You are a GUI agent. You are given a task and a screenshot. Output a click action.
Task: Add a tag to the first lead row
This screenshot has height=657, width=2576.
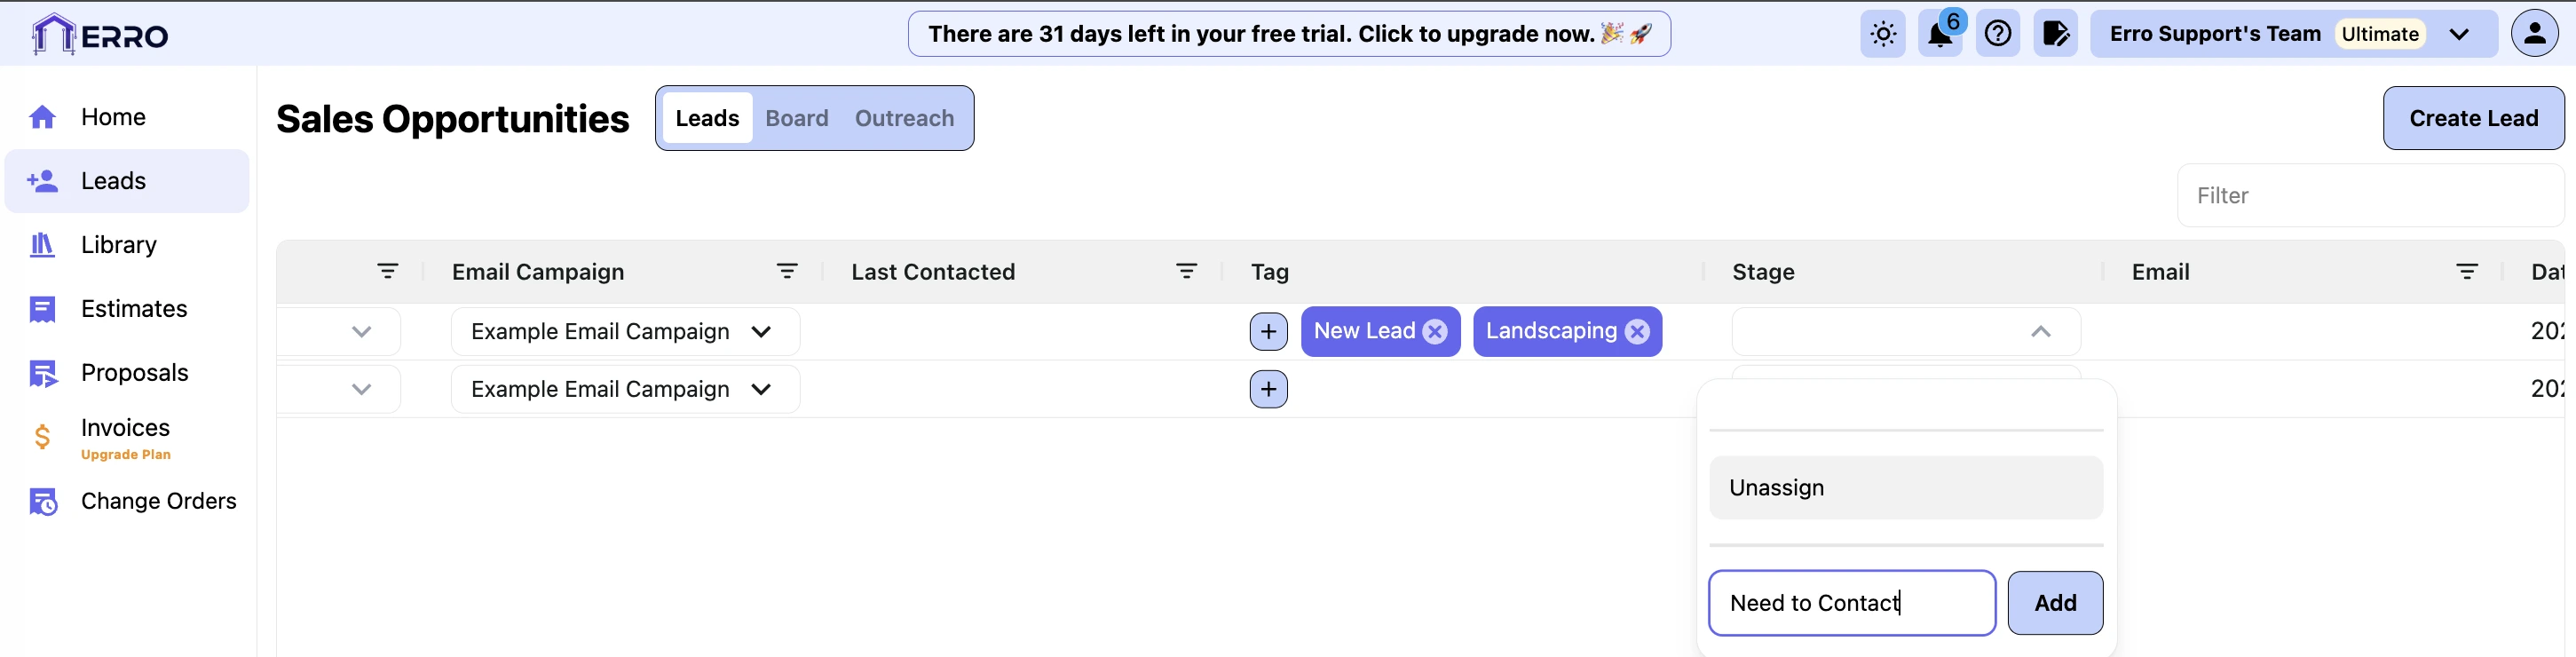tap(1268, 332)
